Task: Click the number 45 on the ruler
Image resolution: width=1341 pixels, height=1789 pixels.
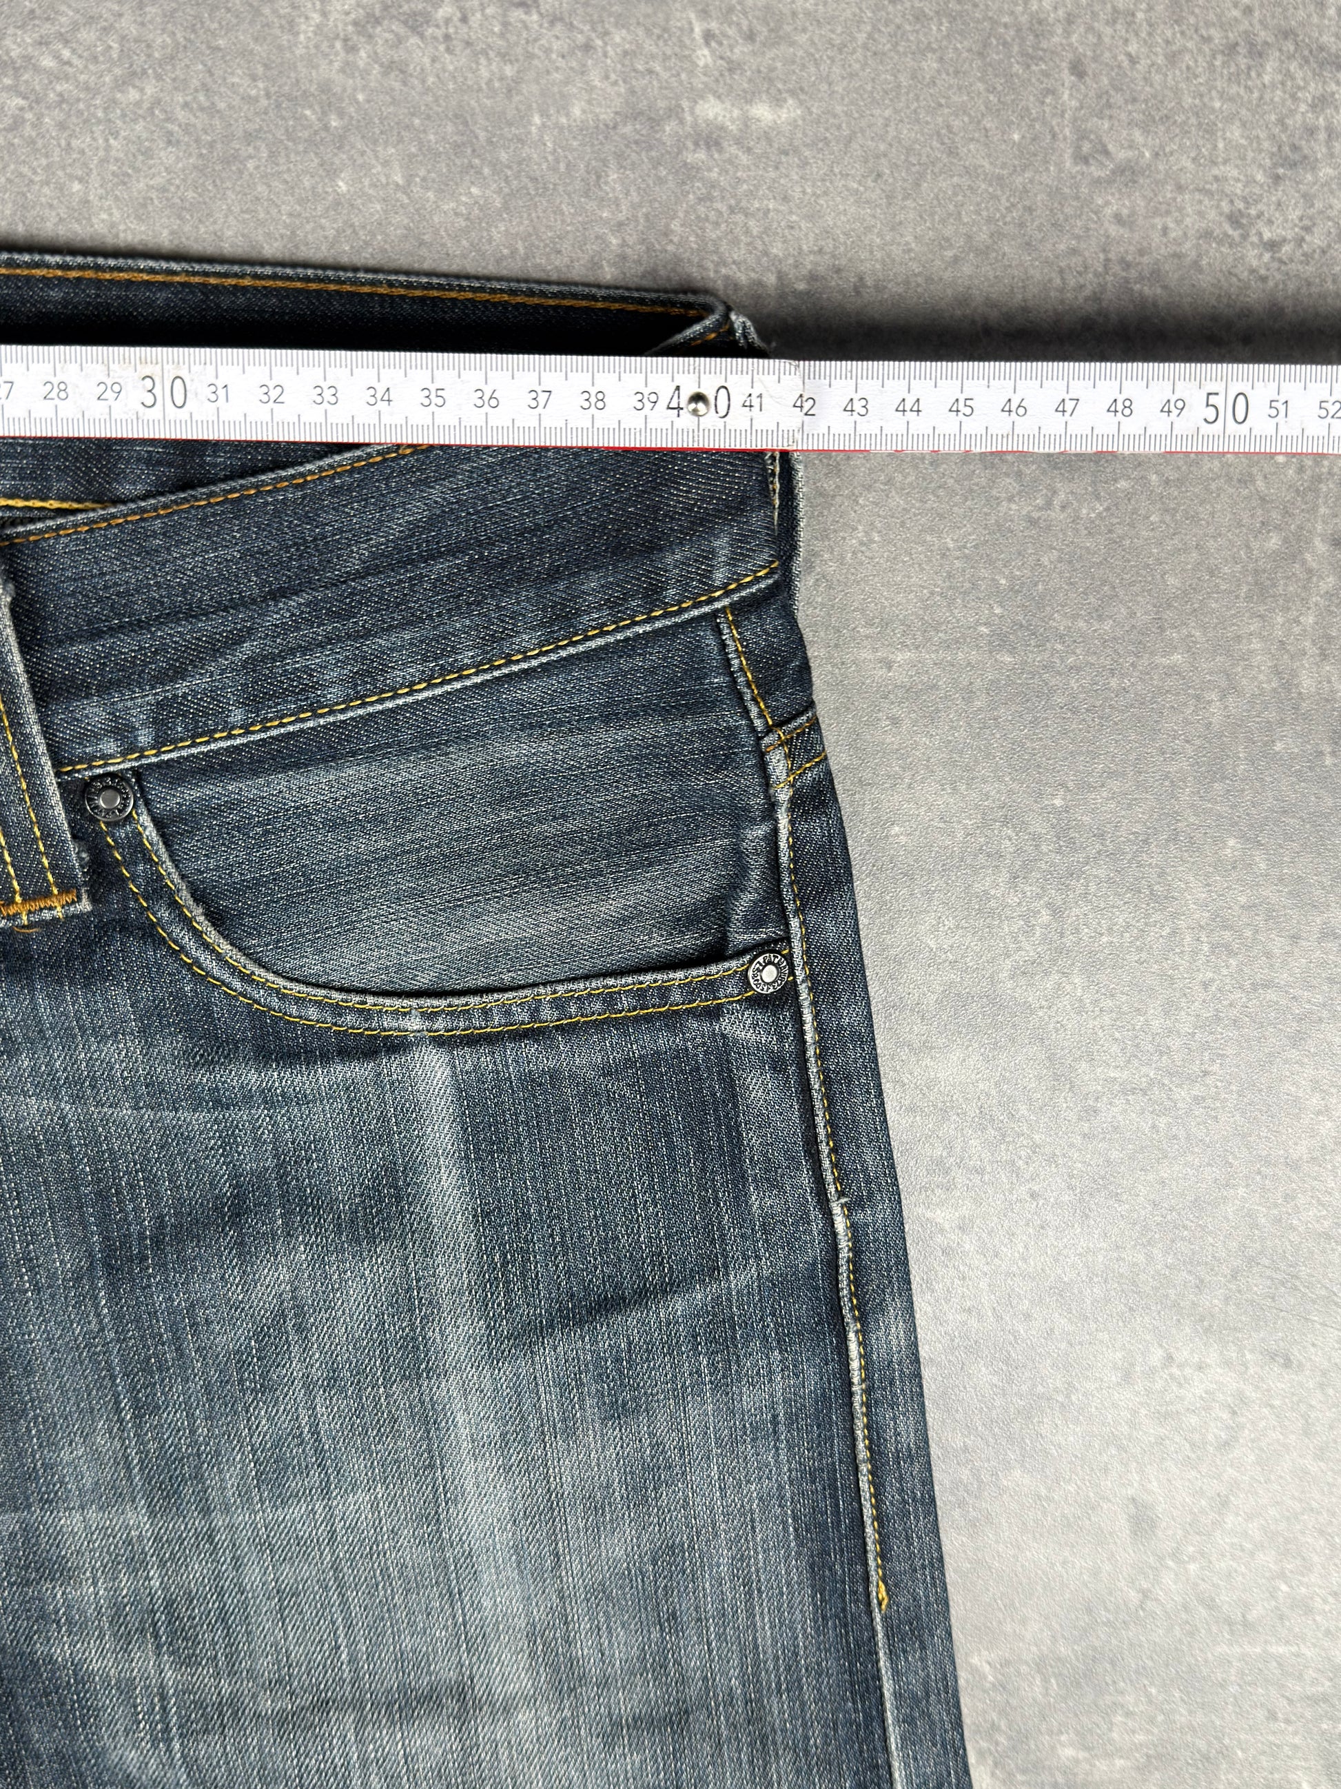Action: tap(961, 407)
